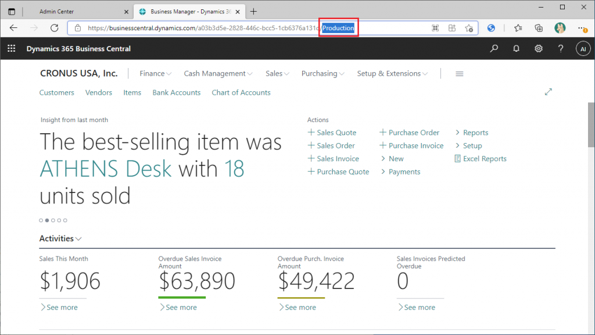Create a new Purchase Quote
595x335 pixels.
coord(338,172)
